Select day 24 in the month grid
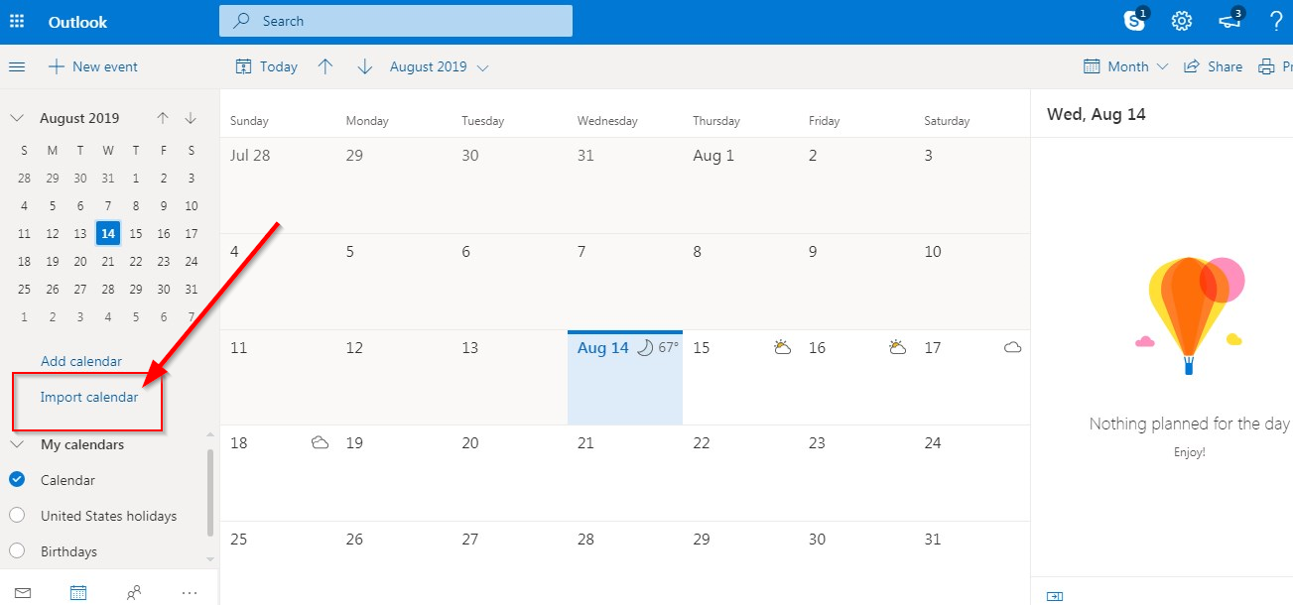1293x605 pixels. tap(971, 473)
